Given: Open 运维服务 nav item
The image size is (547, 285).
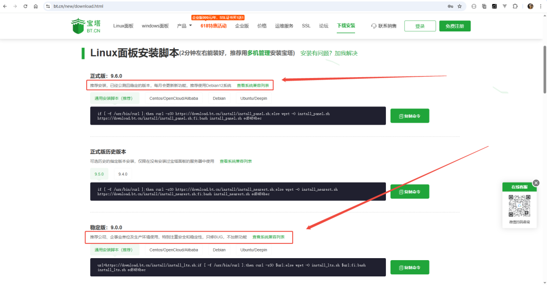Looking at the screenshot, I should click(284, 26).
